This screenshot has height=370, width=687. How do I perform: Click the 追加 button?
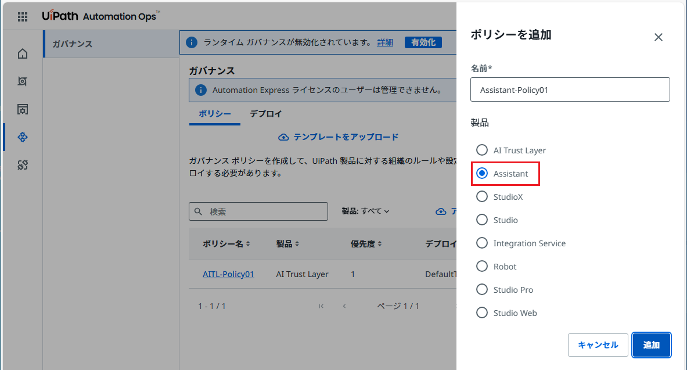[651, 345]
